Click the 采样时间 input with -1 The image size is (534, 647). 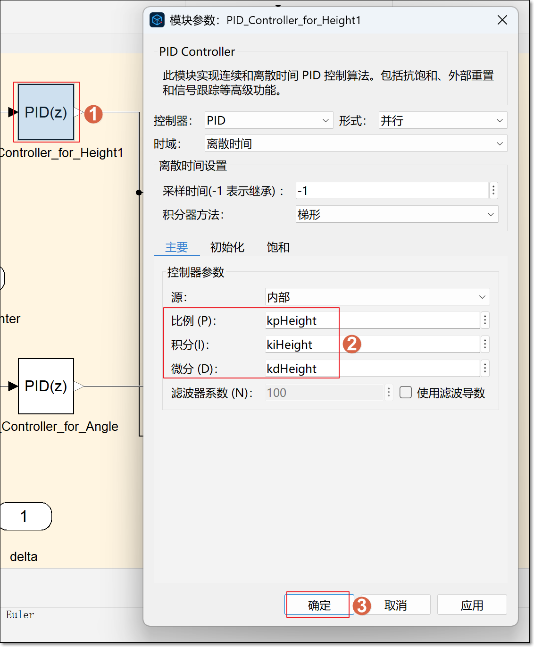pos(392,191)
